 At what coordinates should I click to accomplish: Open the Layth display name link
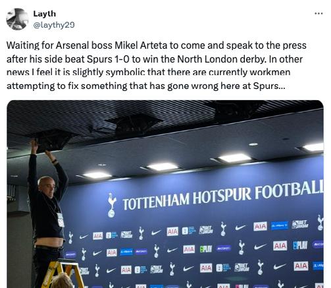[45, 14]
